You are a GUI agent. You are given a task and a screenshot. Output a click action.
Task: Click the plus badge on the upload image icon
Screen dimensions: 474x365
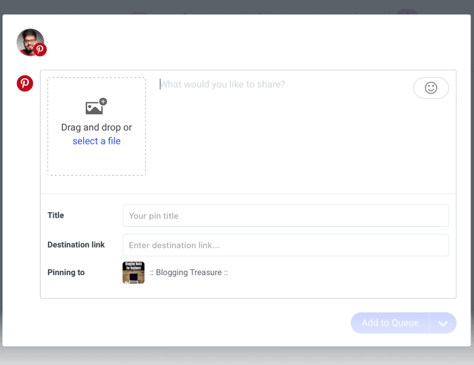click(103, 101)
